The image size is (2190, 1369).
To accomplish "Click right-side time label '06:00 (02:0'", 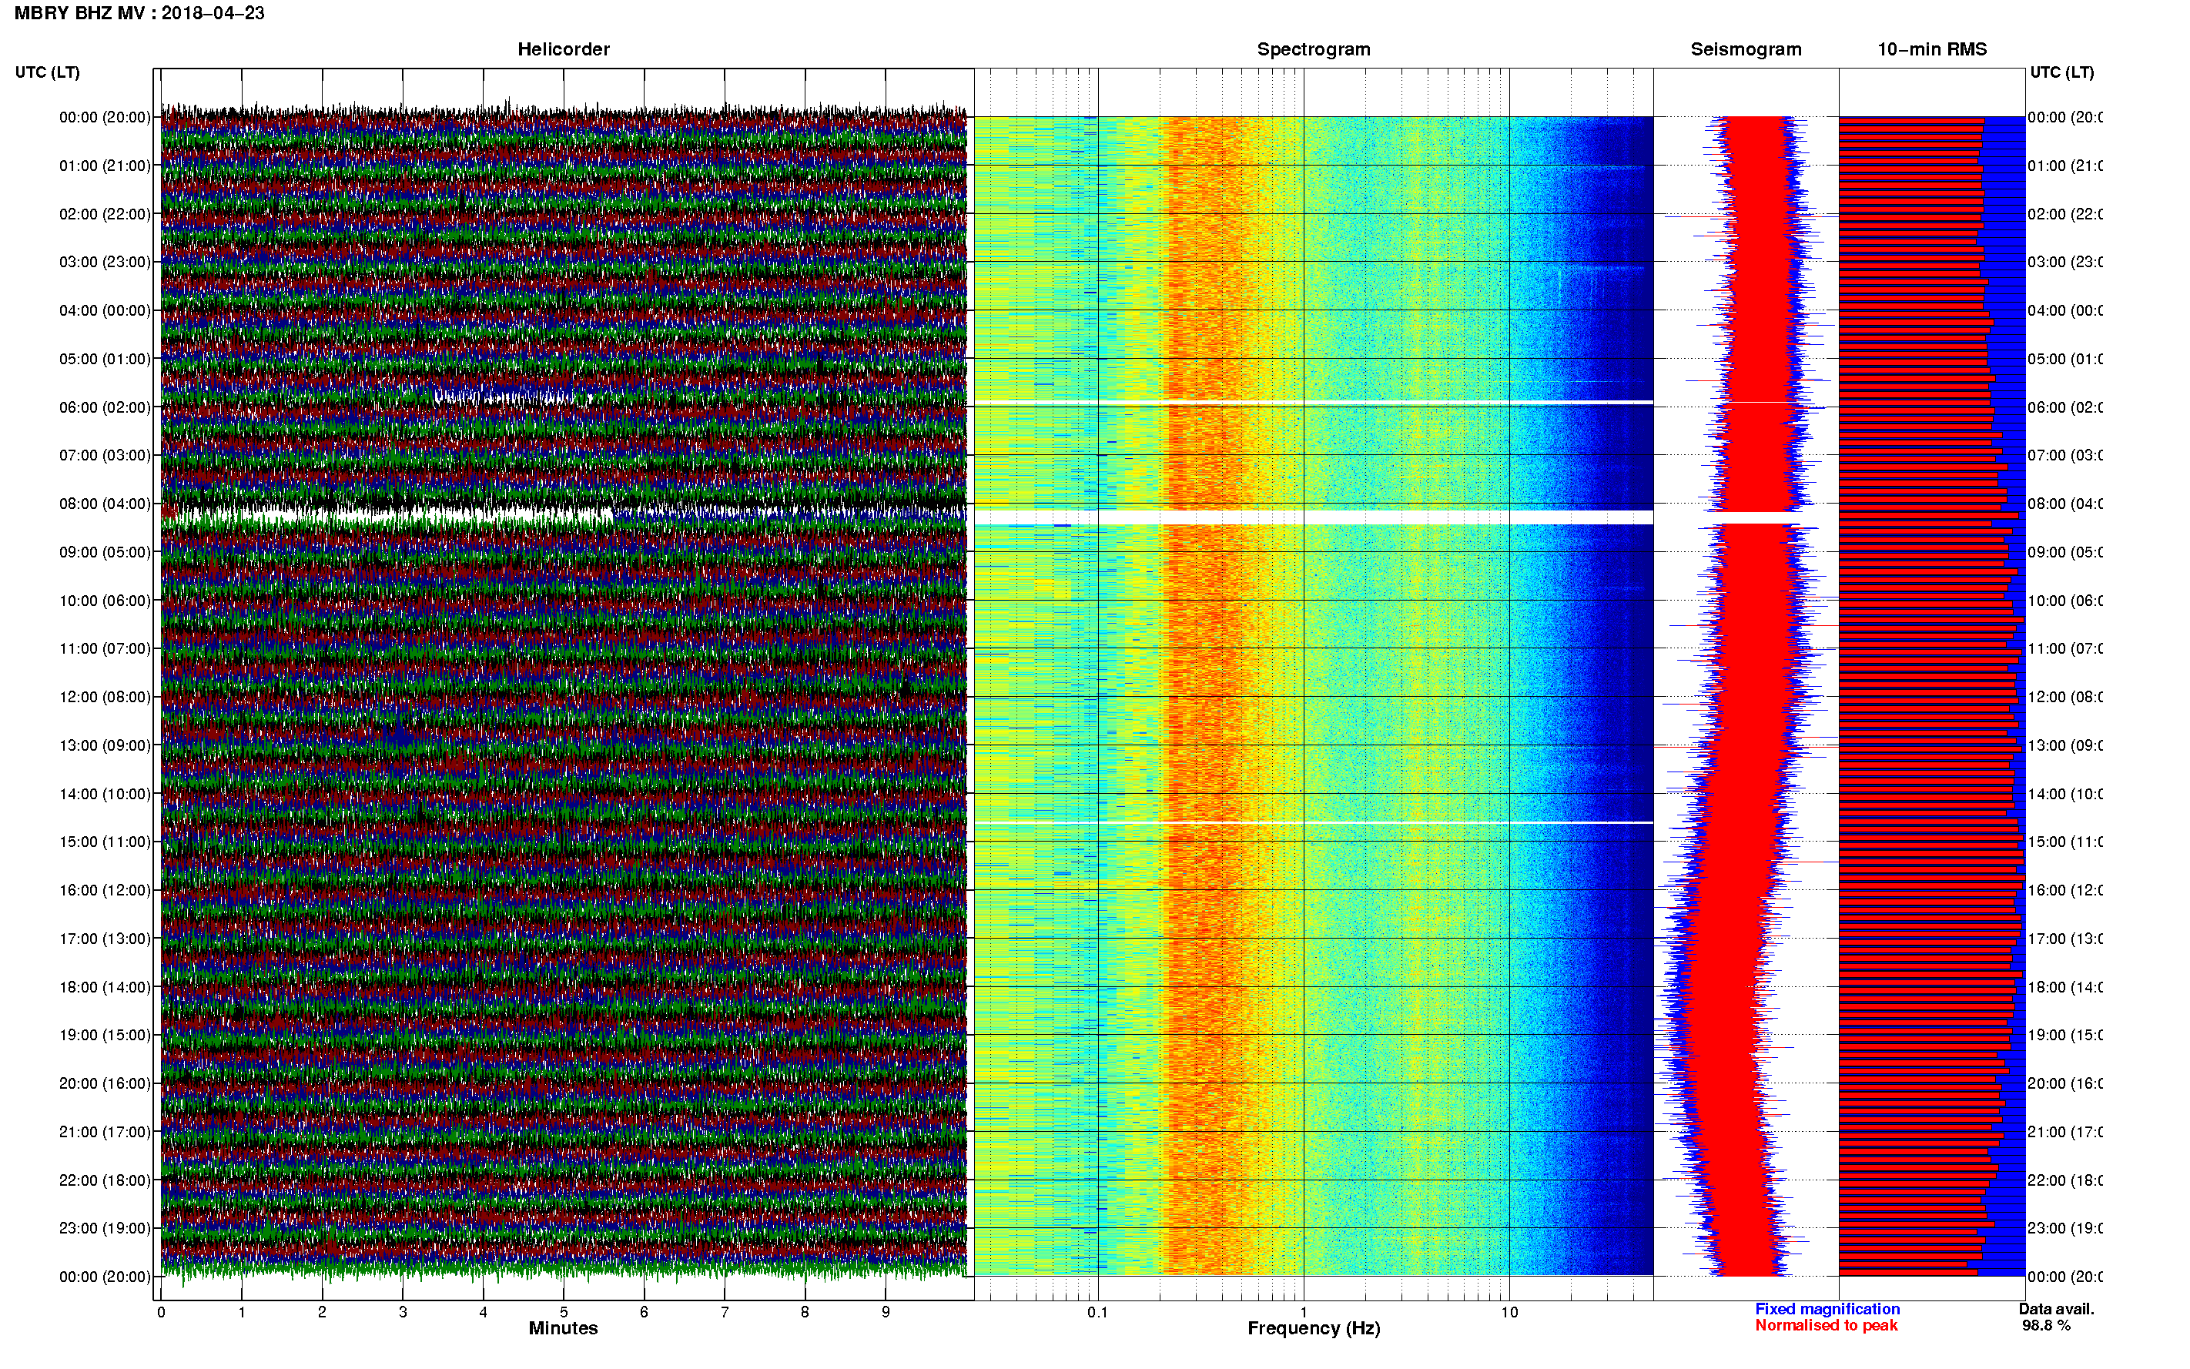I will tap(2064, 407).
